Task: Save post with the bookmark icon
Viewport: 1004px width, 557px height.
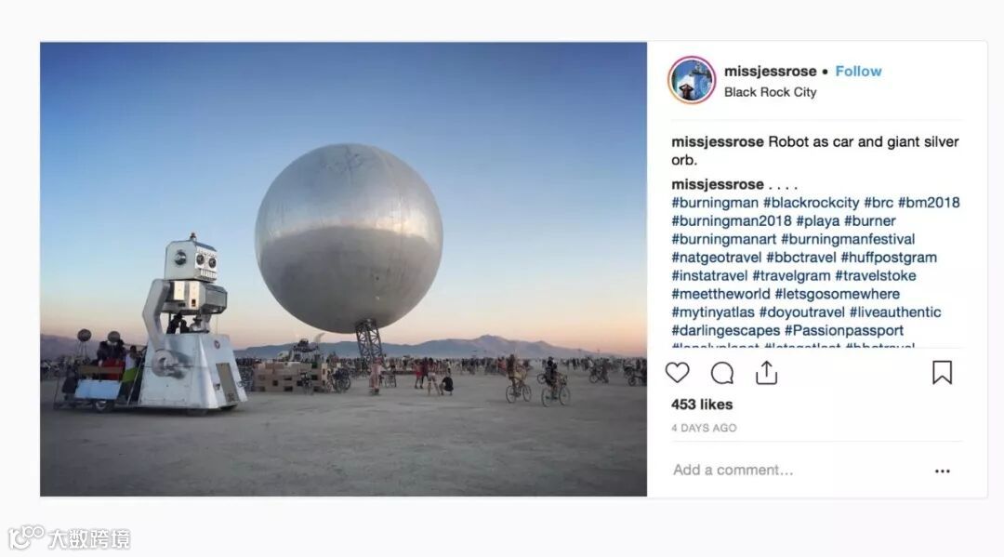Action: 942,373
